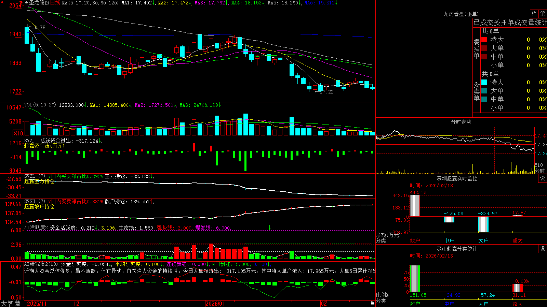Click the MA1: 17.492 value
The image size is (547, 307).
click(x=139, y=3)
